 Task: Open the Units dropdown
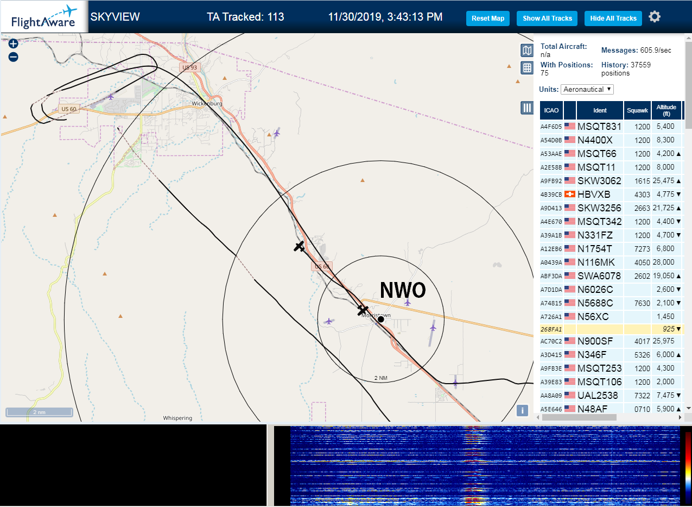click(x=587, y=89)
